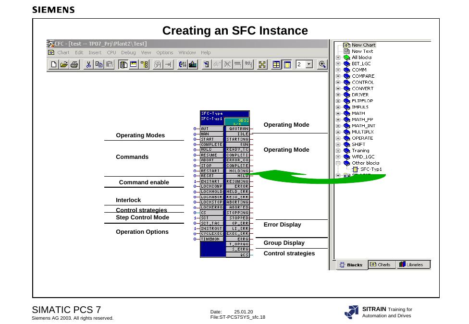The image size is (469, 324).
Task: Click the MATH book icon
Action: tap(346, 113)
